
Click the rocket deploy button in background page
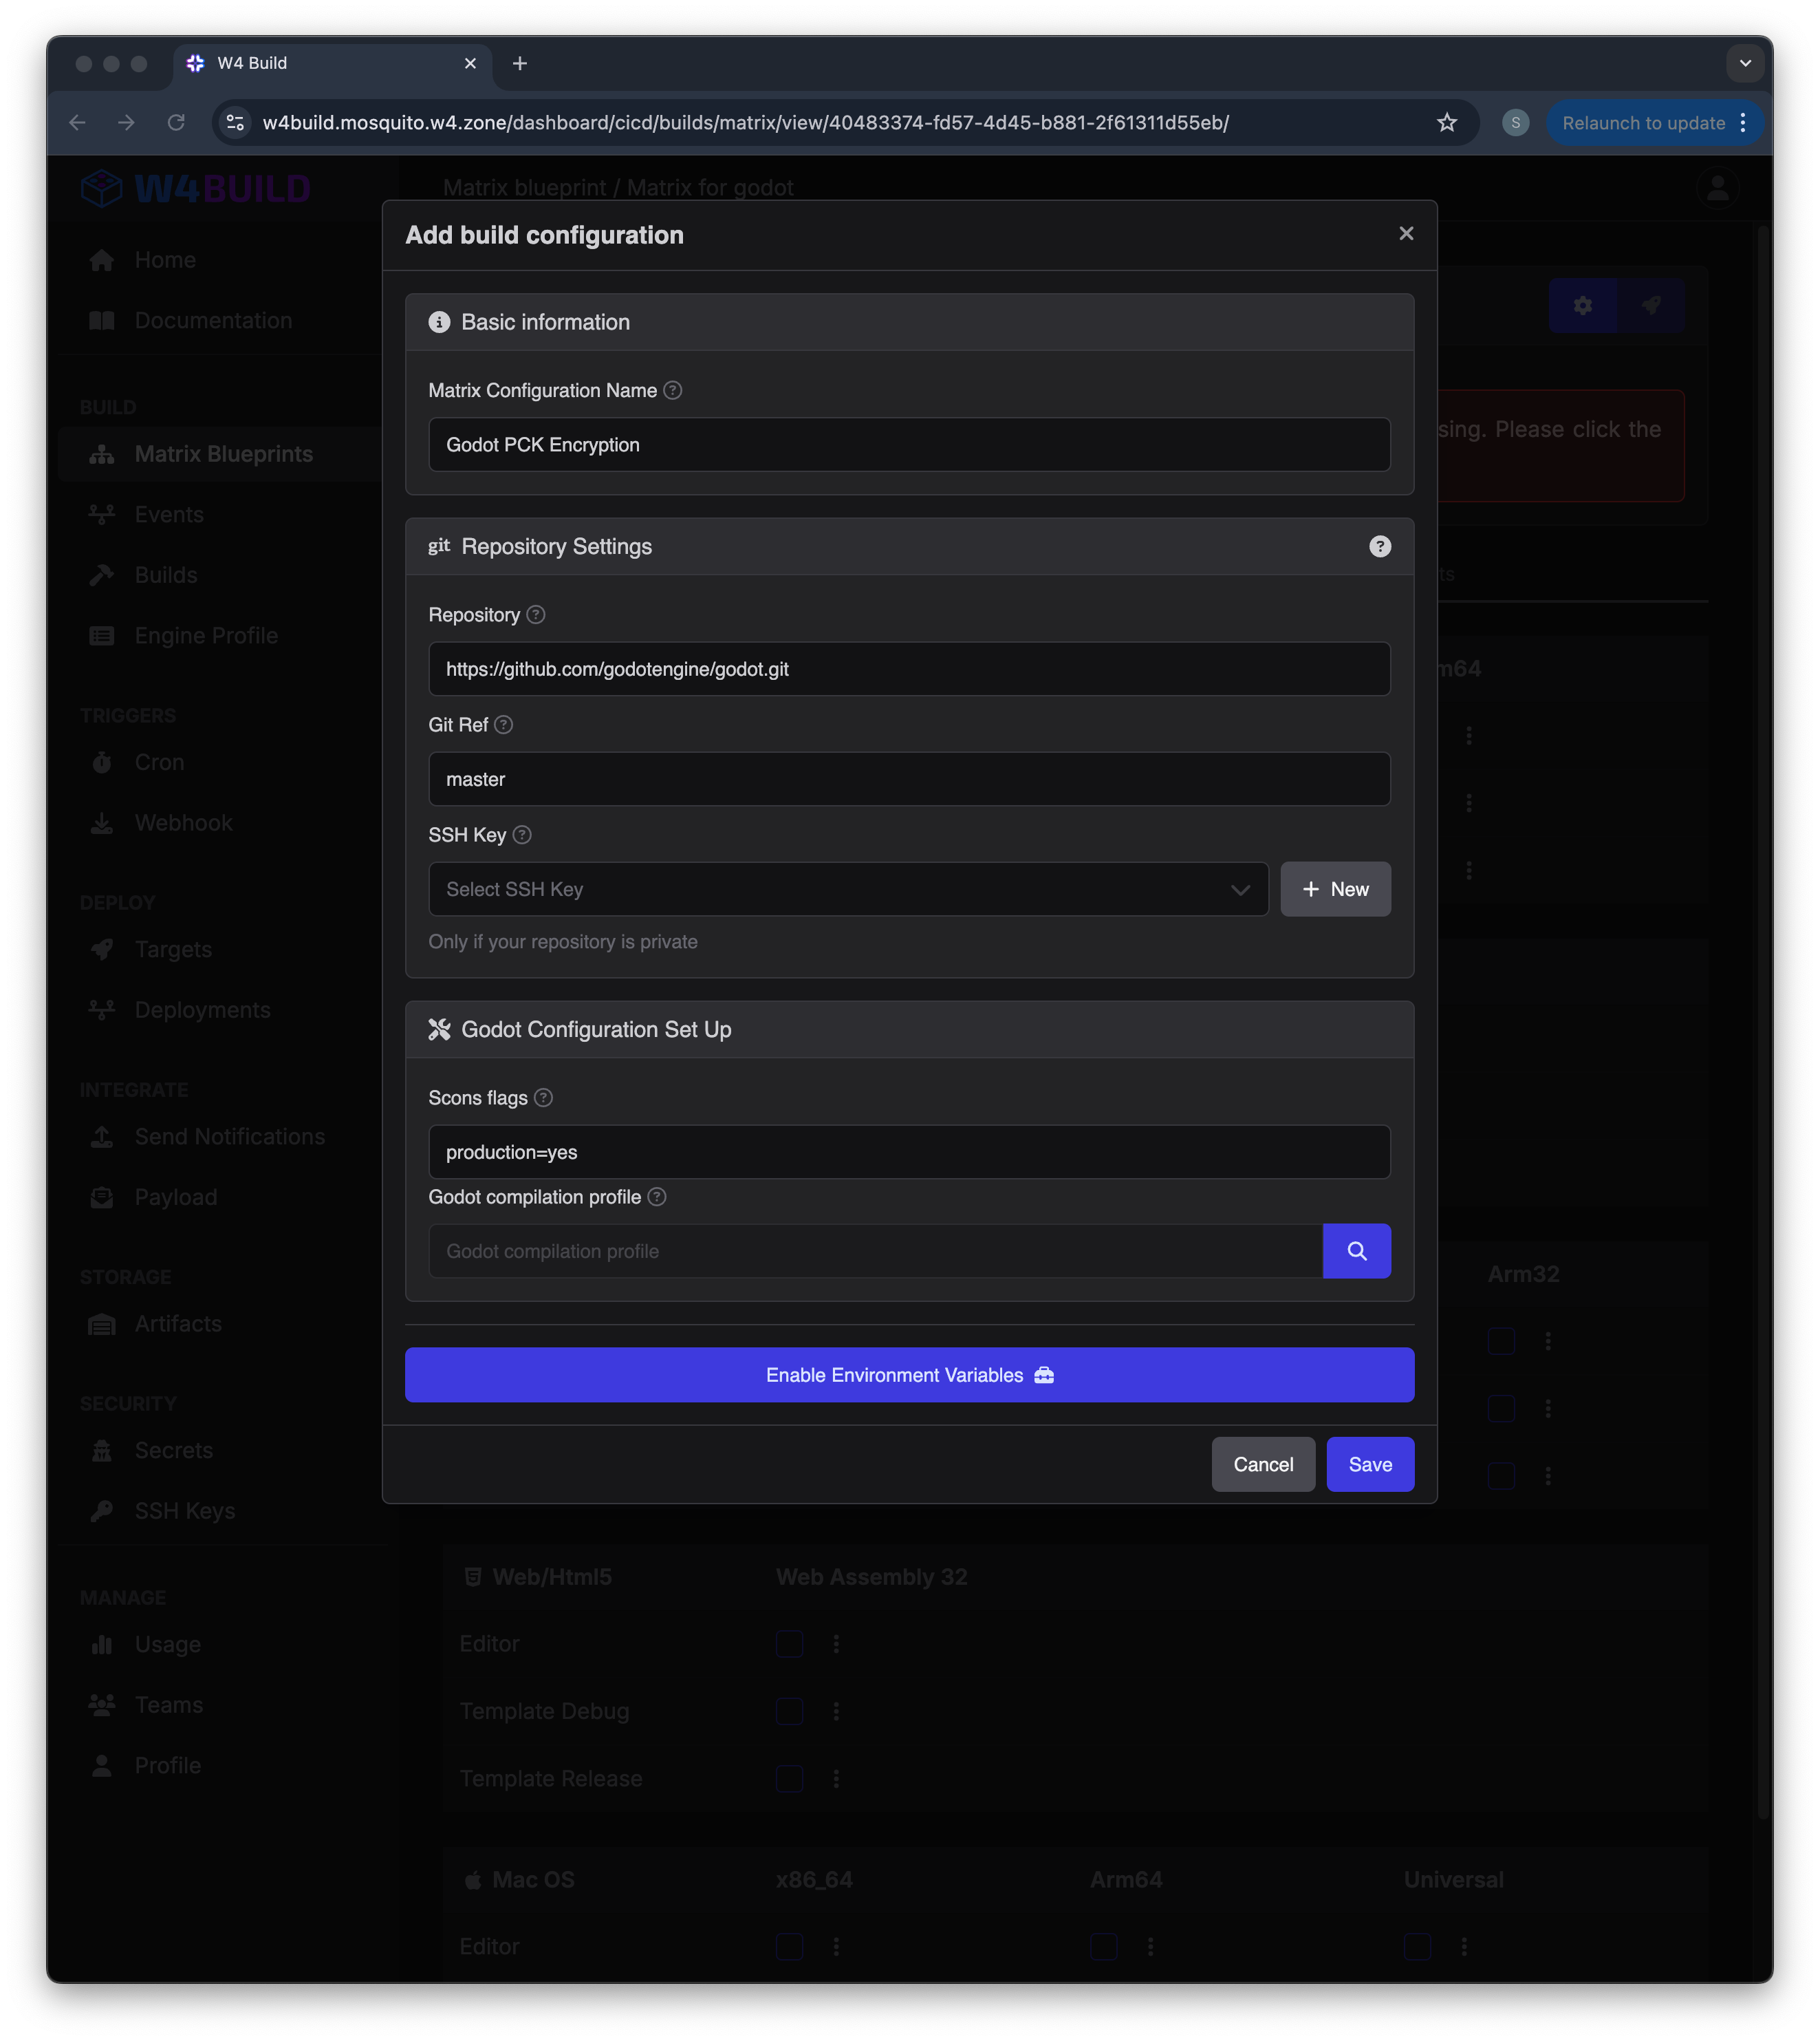pos(1651,305)
